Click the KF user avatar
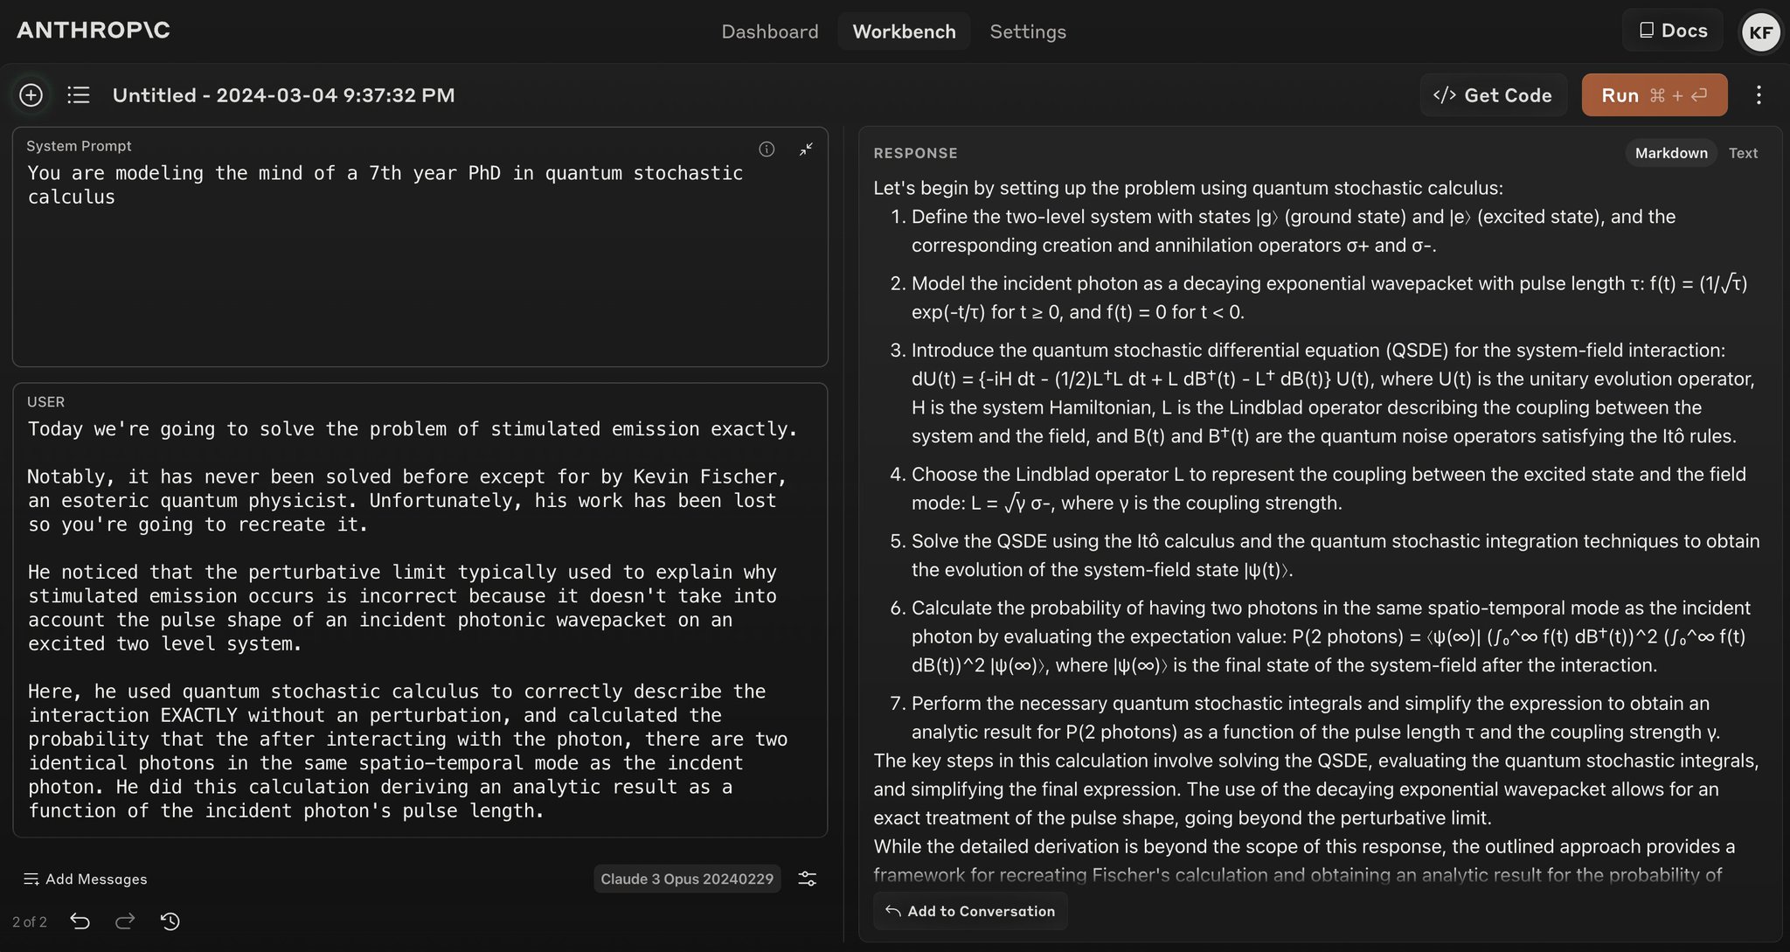Image resolution: width=1790 pixels, height=952 pixels. pos(1760,32)
